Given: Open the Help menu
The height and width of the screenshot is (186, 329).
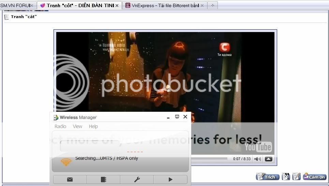Looking at the screenshot, I should click(x=93, y=126).
